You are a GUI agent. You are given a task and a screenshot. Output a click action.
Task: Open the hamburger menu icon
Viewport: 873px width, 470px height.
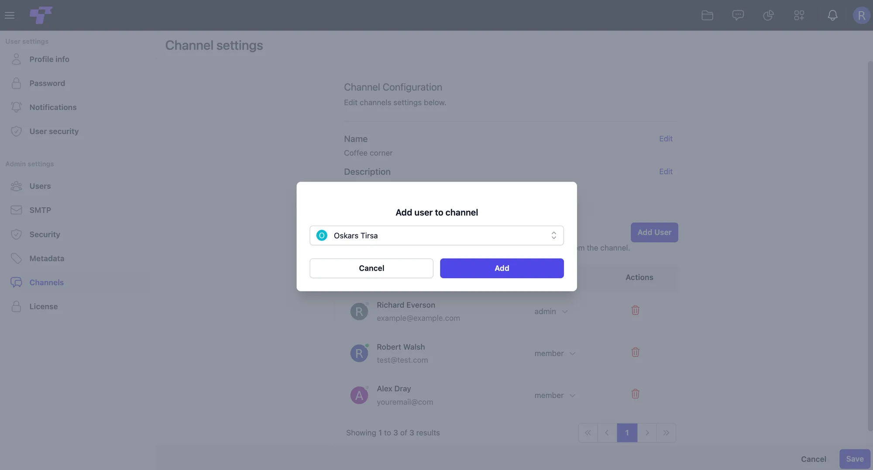tap(10, 15)
